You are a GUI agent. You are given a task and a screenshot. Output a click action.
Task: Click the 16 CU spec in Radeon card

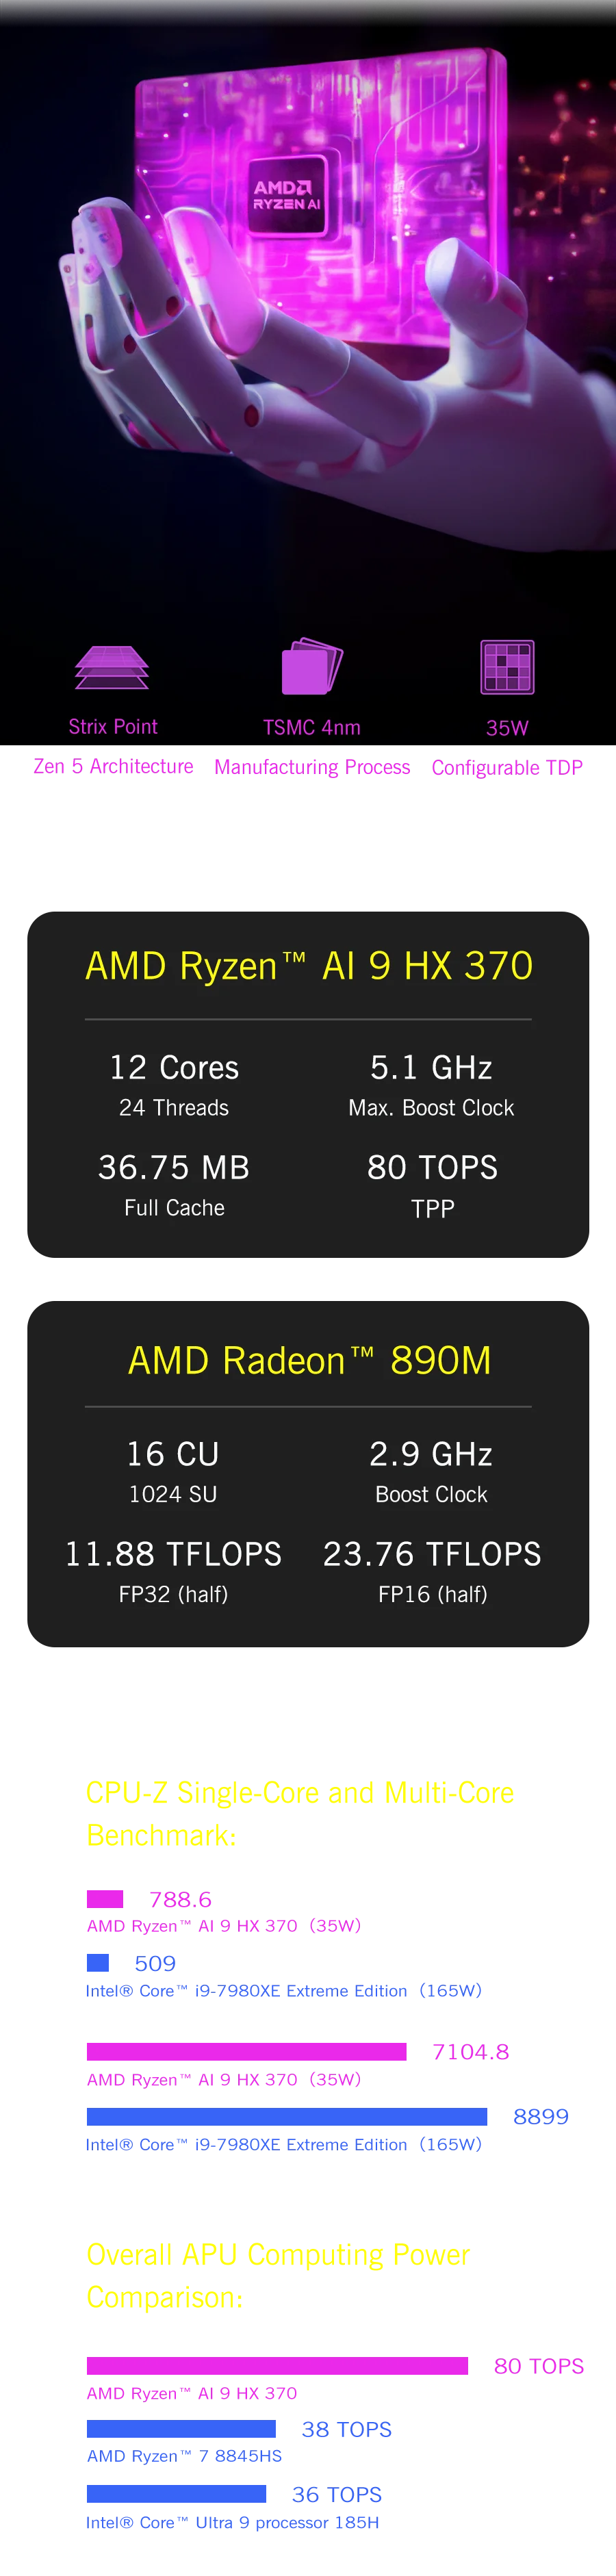point(173,1454)
